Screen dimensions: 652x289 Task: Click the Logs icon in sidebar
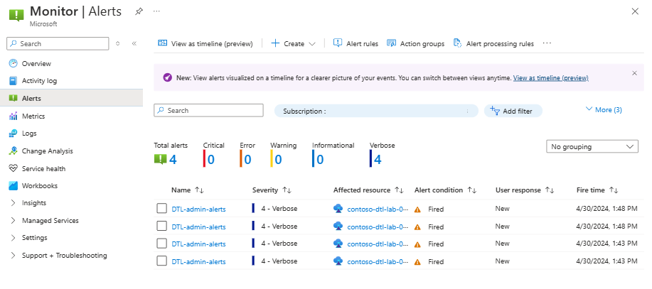[x=14, y=133]
